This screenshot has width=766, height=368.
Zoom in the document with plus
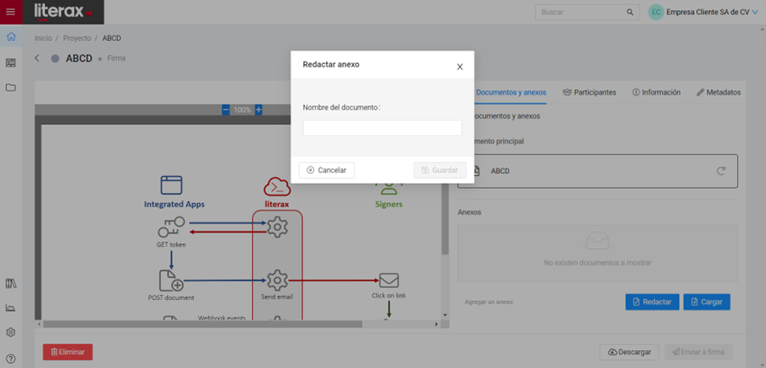259,110
